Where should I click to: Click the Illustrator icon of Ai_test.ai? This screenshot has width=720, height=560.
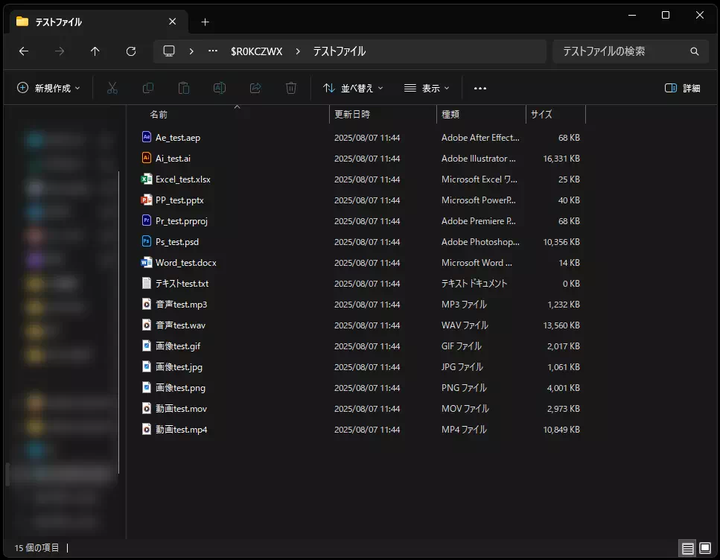(147, 158)
